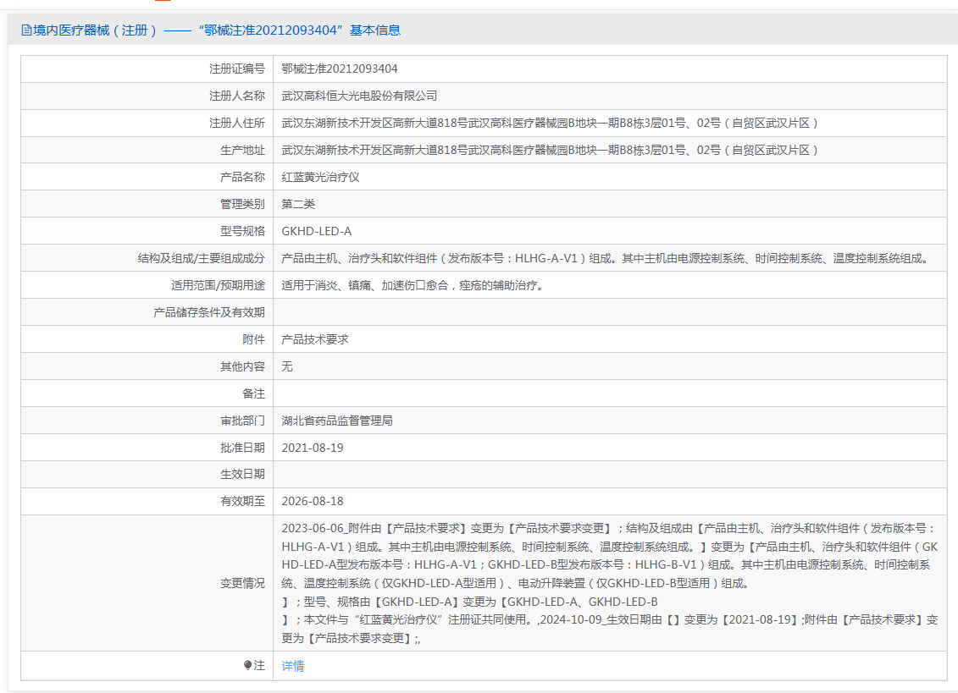
Task: Click product name 红蓝黄光治疗仪
Action: click(x=320, y=177)
